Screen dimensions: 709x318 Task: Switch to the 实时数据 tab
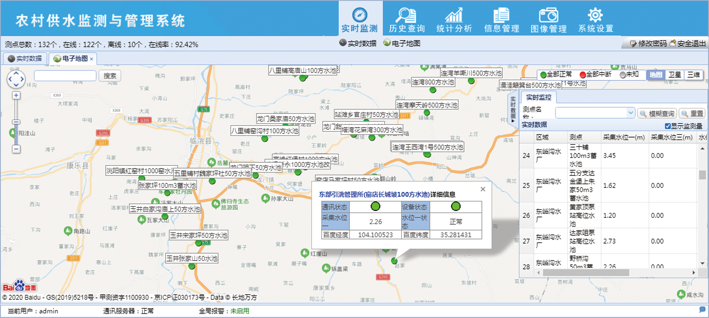25,59
